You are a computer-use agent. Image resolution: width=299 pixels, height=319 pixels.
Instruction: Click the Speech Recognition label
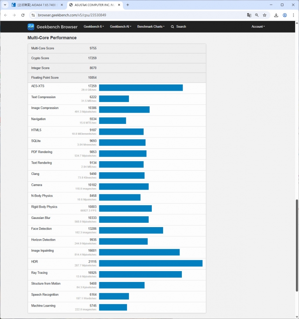[45, 294]
